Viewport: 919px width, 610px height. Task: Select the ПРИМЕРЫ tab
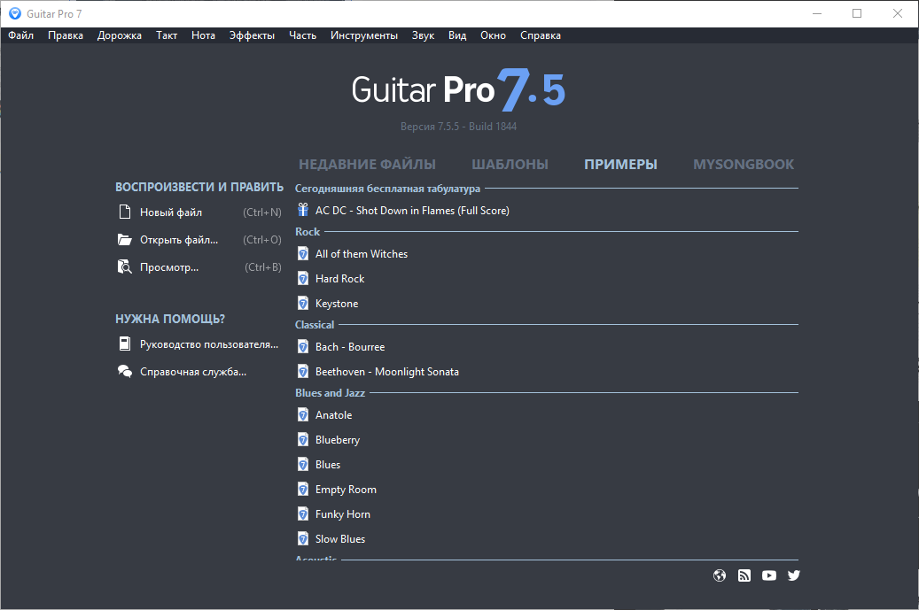click(620, 165)
